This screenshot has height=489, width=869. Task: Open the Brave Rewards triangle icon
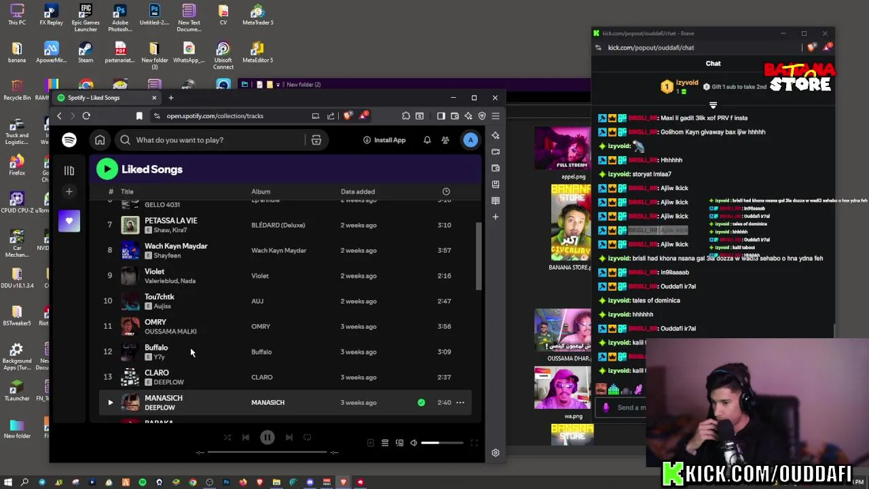click(x=364, y=115)
